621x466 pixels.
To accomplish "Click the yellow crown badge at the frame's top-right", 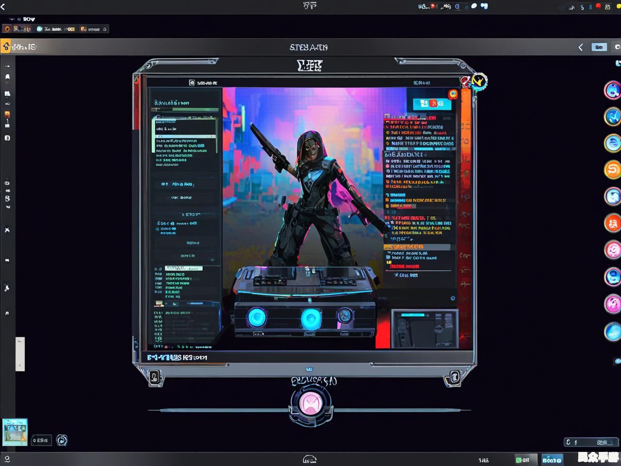I will click(x=479, y=81).
